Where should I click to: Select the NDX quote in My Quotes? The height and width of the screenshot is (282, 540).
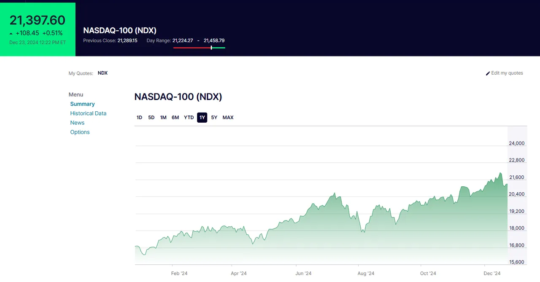[x=103, y=73]
